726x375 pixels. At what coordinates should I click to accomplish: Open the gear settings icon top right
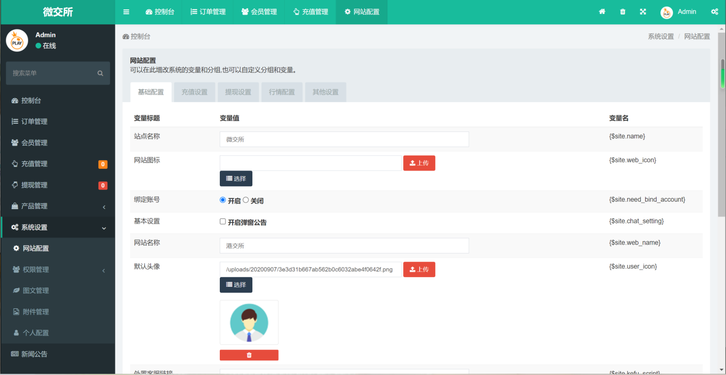(x=714, y=11)
